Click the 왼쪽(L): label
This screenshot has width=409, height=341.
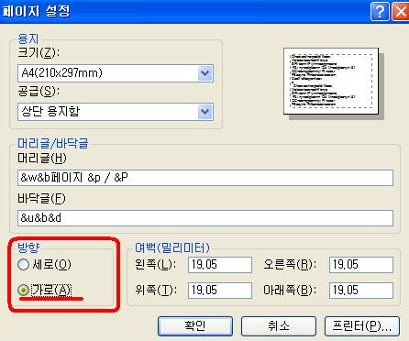pos(156,265)
